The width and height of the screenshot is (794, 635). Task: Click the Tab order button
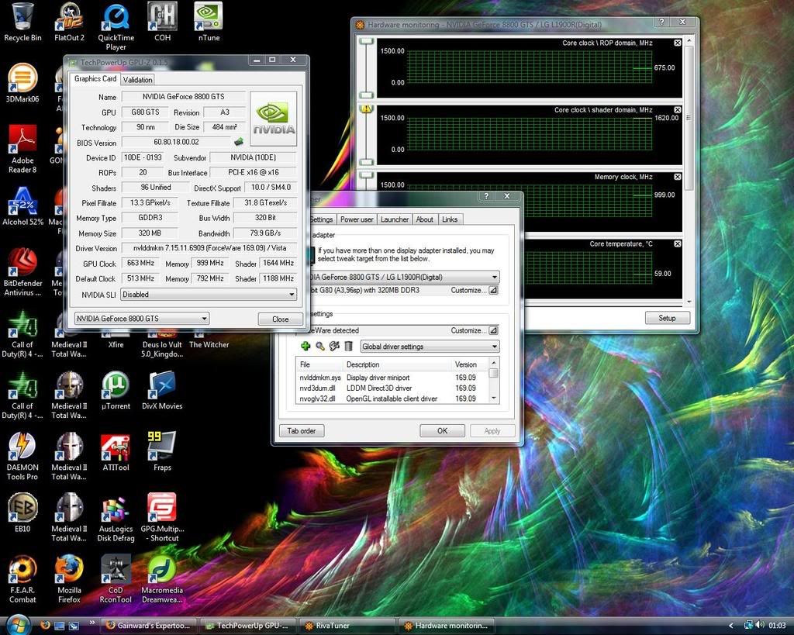[x=302, y=430]
